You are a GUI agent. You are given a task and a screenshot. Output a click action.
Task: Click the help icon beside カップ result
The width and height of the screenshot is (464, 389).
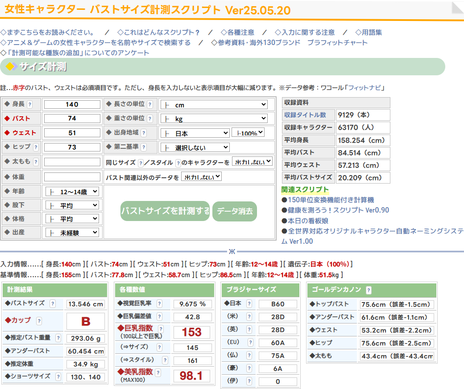[x=39, y=321]
